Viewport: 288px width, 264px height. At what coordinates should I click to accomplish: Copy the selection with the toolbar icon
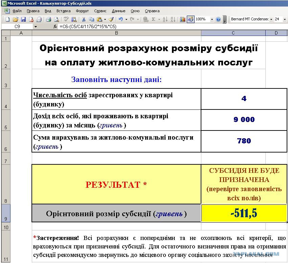point(91,19)
